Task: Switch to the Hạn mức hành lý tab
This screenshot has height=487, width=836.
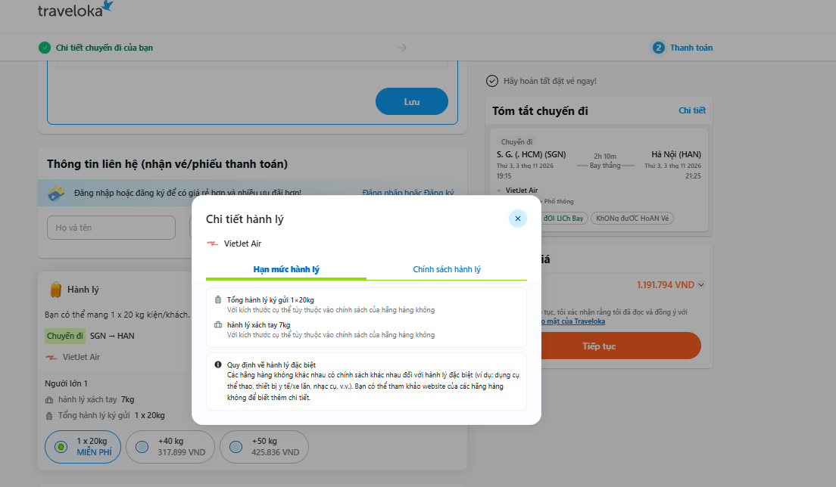Action: [x=286, y=269]
